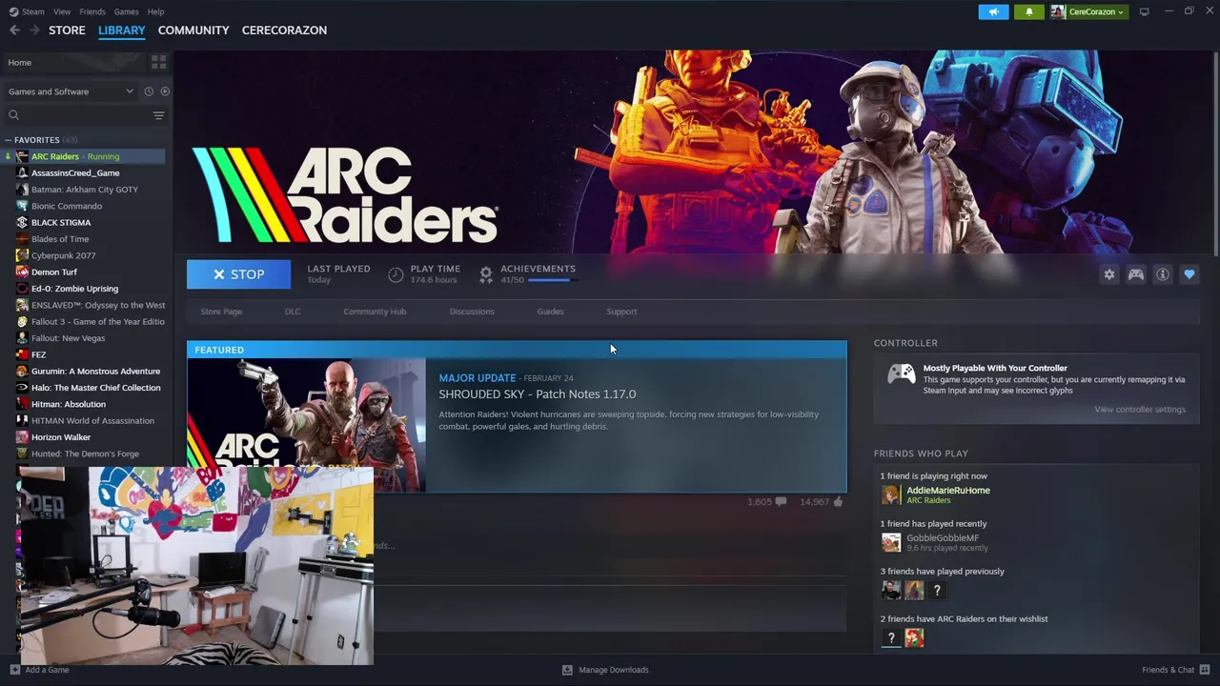1220x686 pixels.
Task: Click the controller icon in Controller panel
Action: click(x=901, y=375)
